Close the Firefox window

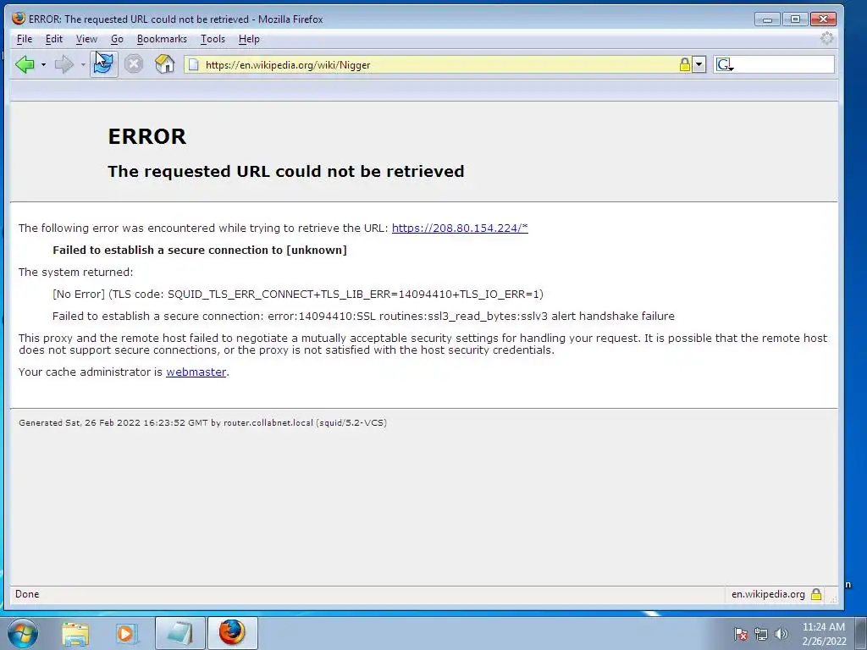point(823,19)
